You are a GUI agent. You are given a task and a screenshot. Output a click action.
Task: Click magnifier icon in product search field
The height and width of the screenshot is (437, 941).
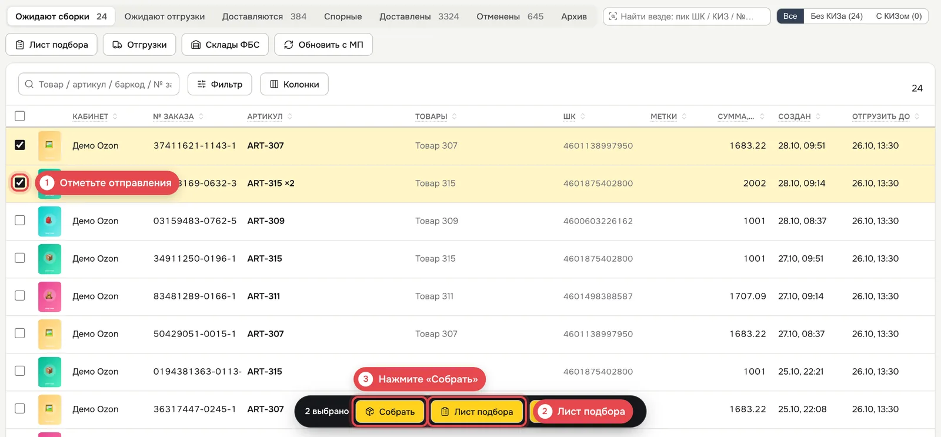(x=29, y=84)
